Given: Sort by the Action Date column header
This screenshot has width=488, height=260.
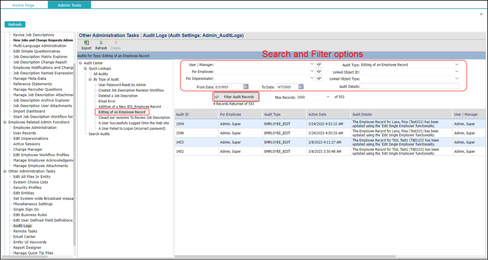Looking at the screenshot, I should click(328, 114).
